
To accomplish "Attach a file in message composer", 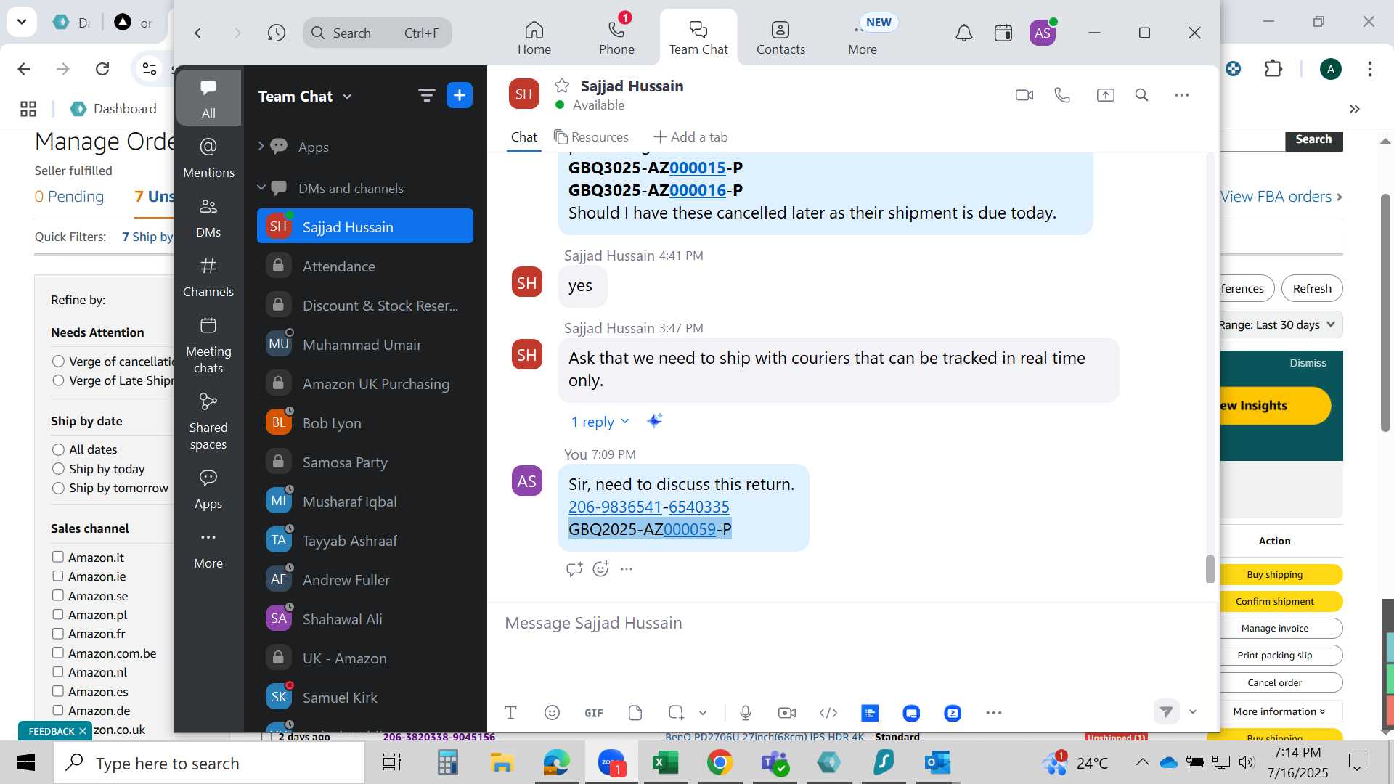I will point(635,713).
